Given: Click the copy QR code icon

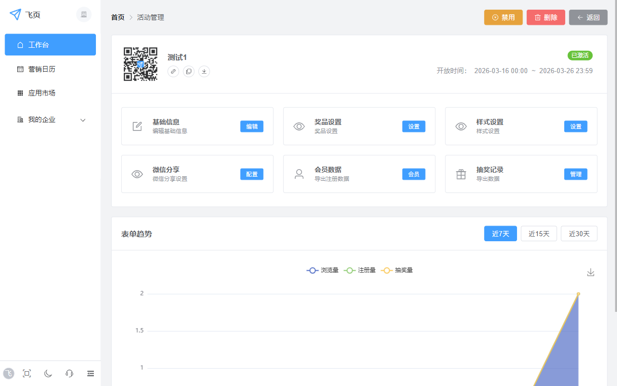Looking at the screenshot, I should click(x=188, y=71).
